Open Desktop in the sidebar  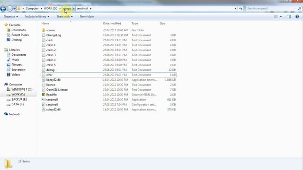pyautogui.click(x=17, y=40)
